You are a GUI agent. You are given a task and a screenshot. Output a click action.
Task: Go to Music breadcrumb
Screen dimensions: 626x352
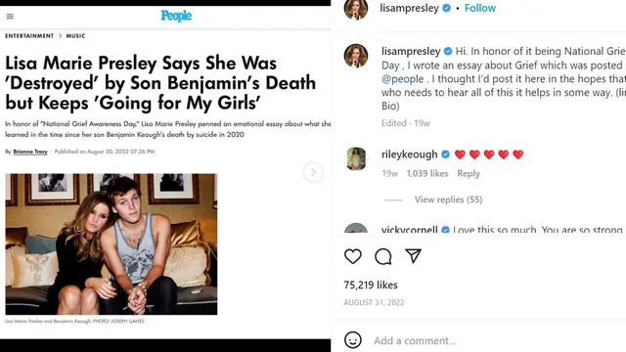pos(76,36)
